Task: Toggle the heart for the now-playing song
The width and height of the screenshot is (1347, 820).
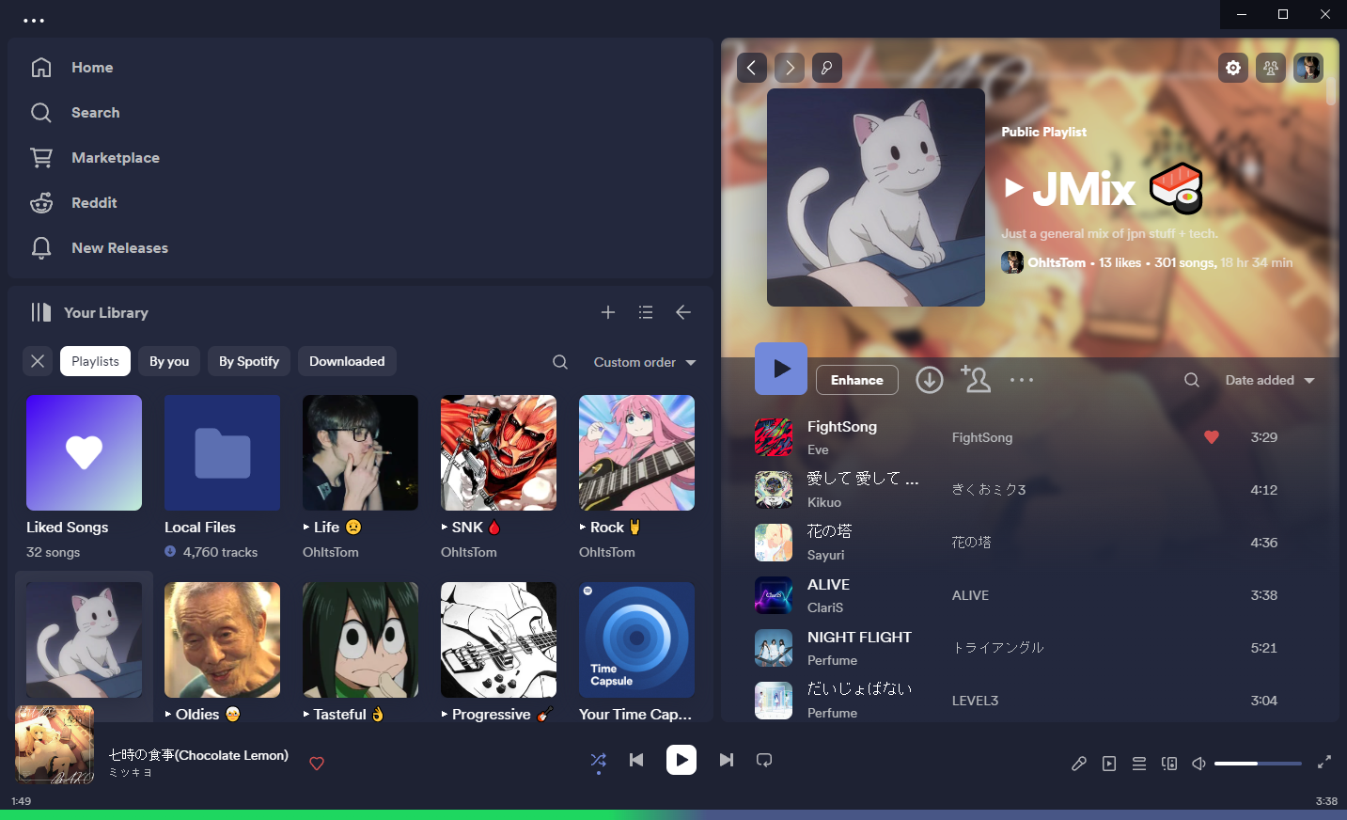Action: [x=317, y=764]
